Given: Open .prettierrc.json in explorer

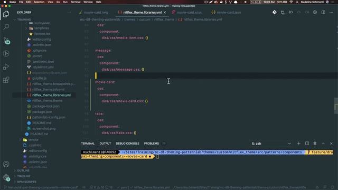Looking at the screenshot, I should [43, 62].
